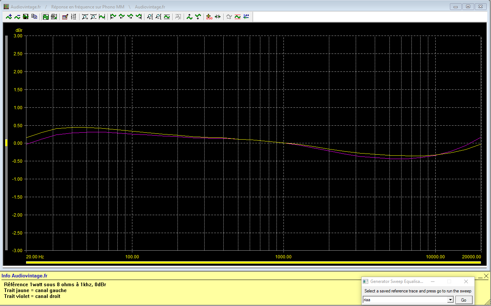Click the 'Info Audiovintage.fr' panel heading
Screen dimensions: 491x306
(x=24, y=276)
